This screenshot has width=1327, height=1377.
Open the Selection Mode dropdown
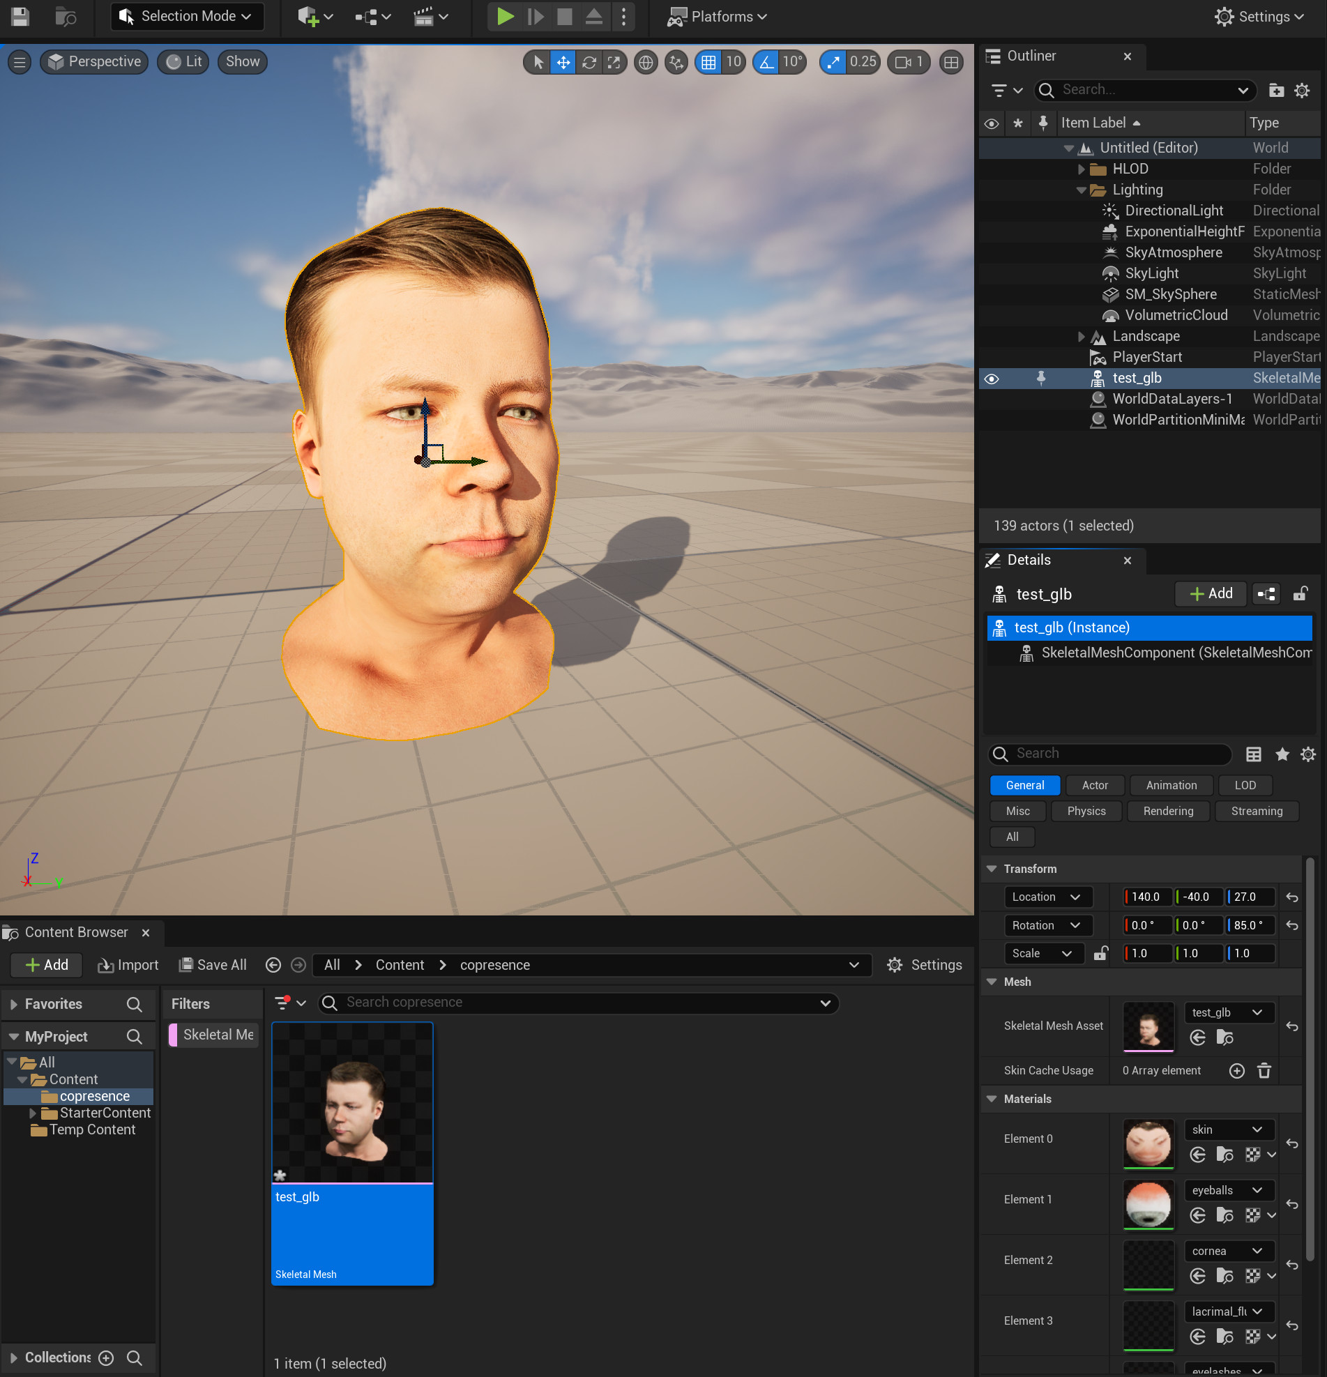187,16
